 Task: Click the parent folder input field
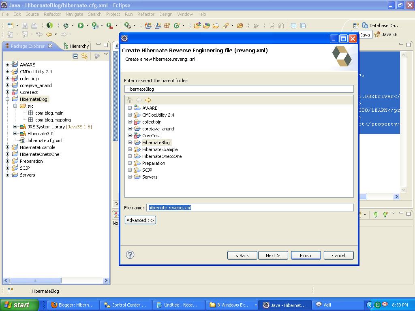coord(239,89)
